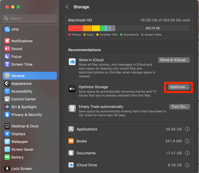Click the VPN icon in sidebar

7,30
